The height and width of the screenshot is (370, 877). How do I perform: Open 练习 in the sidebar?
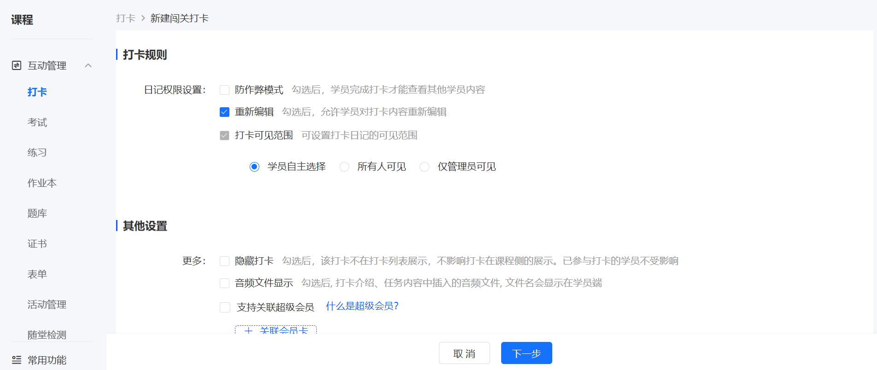(37, 153)
